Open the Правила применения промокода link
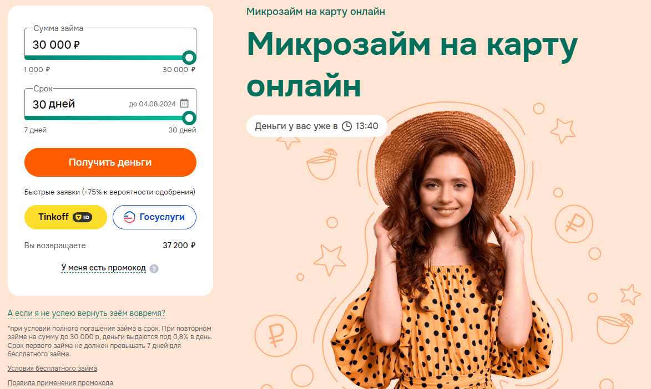 [60, 383]
